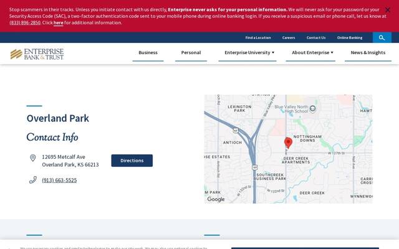Click the Overland Park heading
This screenshot has width=399, height=249.
point(58,118)
